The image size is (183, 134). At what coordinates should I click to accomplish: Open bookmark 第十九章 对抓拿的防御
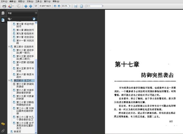click(25, 97)
